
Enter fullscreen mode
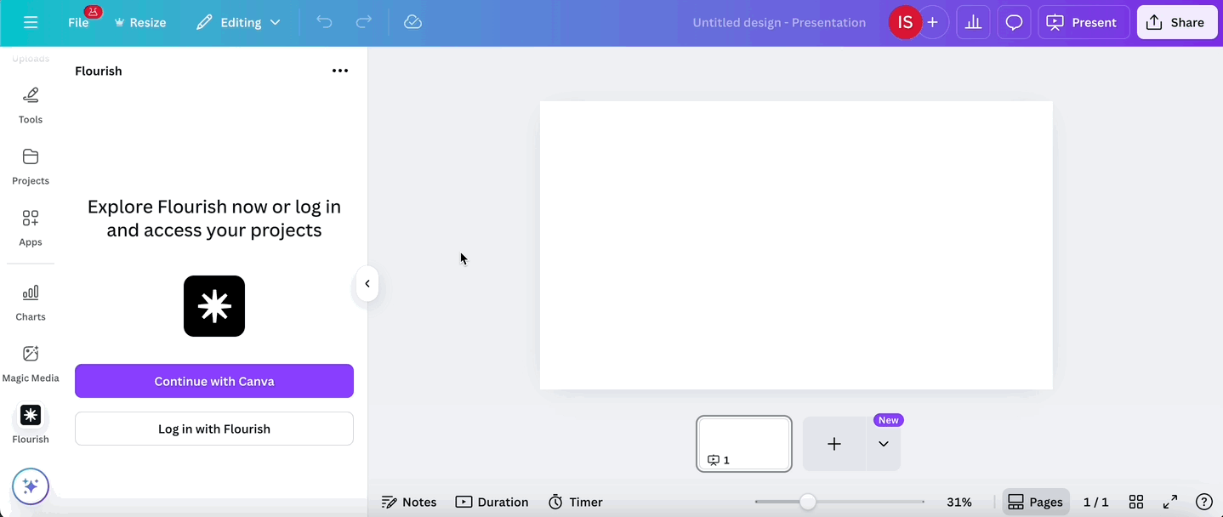click(1170, 502)
